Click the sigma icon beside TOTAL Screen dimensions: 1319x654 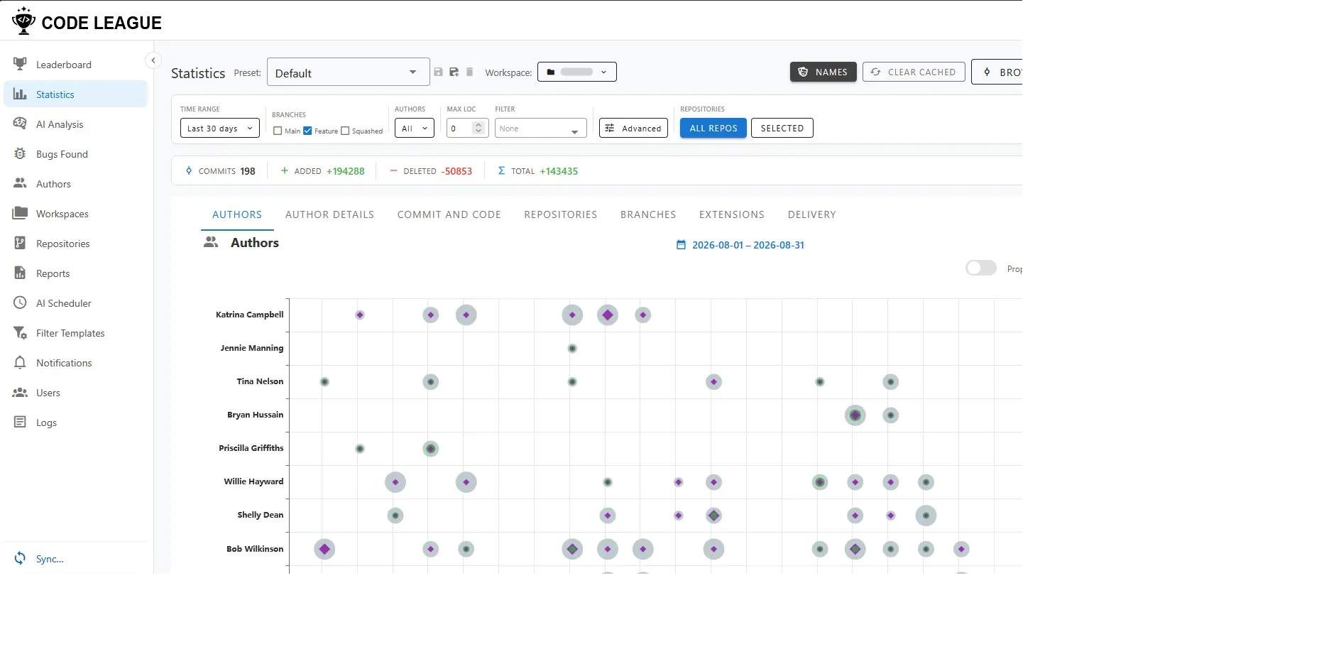point(501,171)
